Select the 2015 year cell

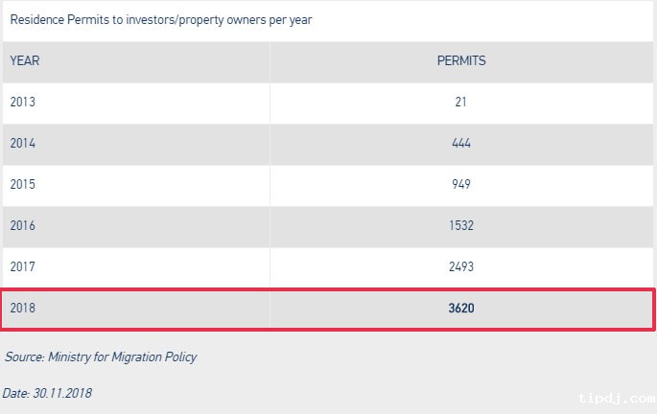pos(21,185)
